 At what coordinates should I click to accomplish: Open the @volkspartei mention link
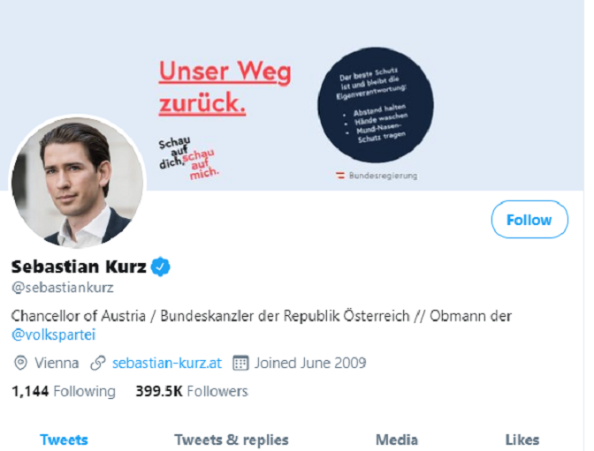pyautogui.click(x=53, y=334)
